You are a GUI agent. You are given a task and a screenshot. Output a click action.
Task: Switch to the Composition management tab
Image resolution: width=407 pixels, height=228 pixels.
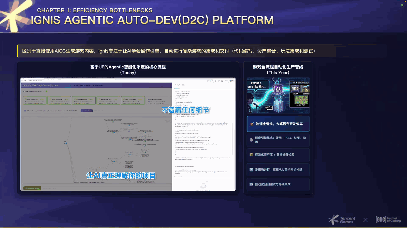[x=82, y=85]
